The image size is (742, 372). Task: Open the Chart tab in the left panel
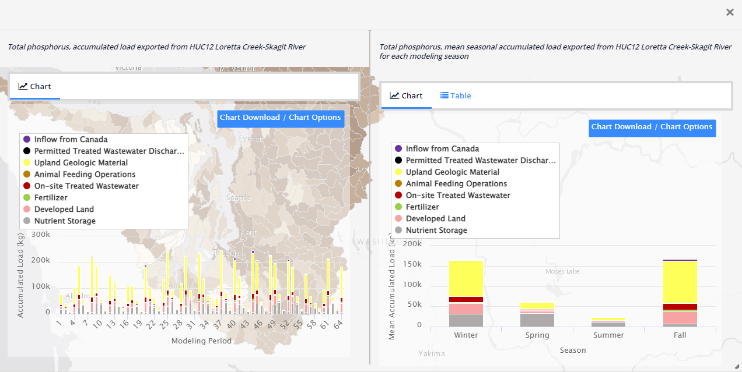tap(35, 87)
